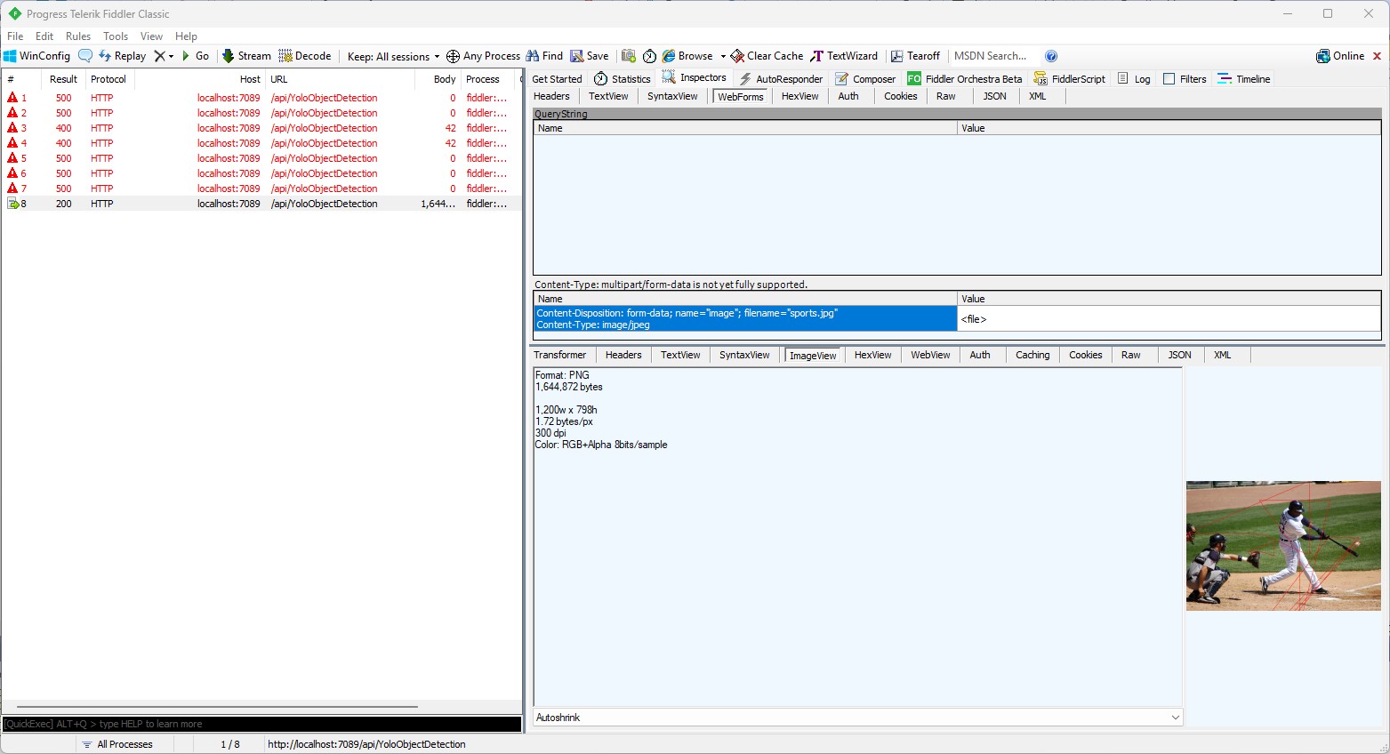Open the Keep: All sessions dropdown
This screenshot has height=754, width=1390.
click(x=393, y=56)
